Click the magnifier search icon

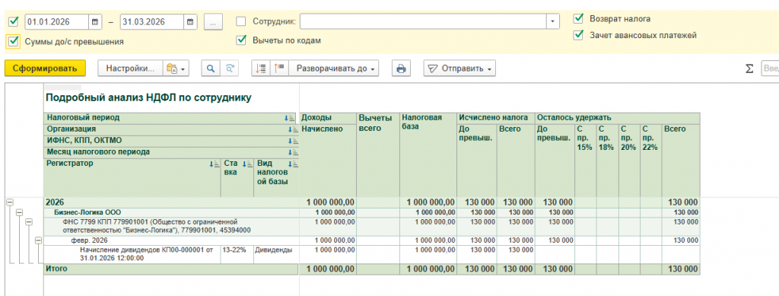211,68
